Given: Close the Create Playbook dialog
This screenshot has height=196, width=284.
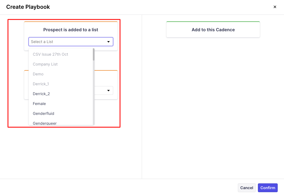Looking at the screenshot, I should [x=275, y=7].
